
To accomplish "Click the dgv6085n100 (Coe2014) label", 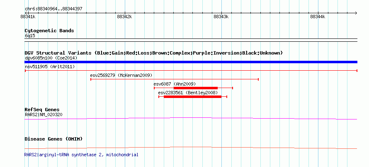I will coord(51,58).
